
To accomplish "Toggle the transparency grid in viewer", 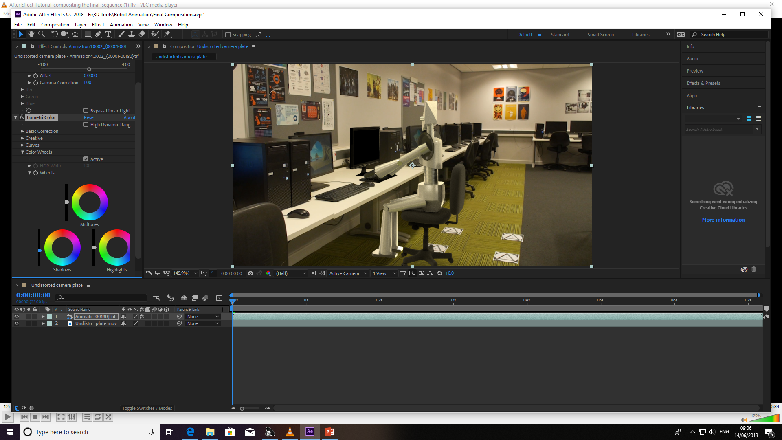I will click(x=322, y=273).
